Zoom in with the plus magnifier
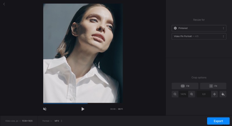232x126 pixels. 192,94
